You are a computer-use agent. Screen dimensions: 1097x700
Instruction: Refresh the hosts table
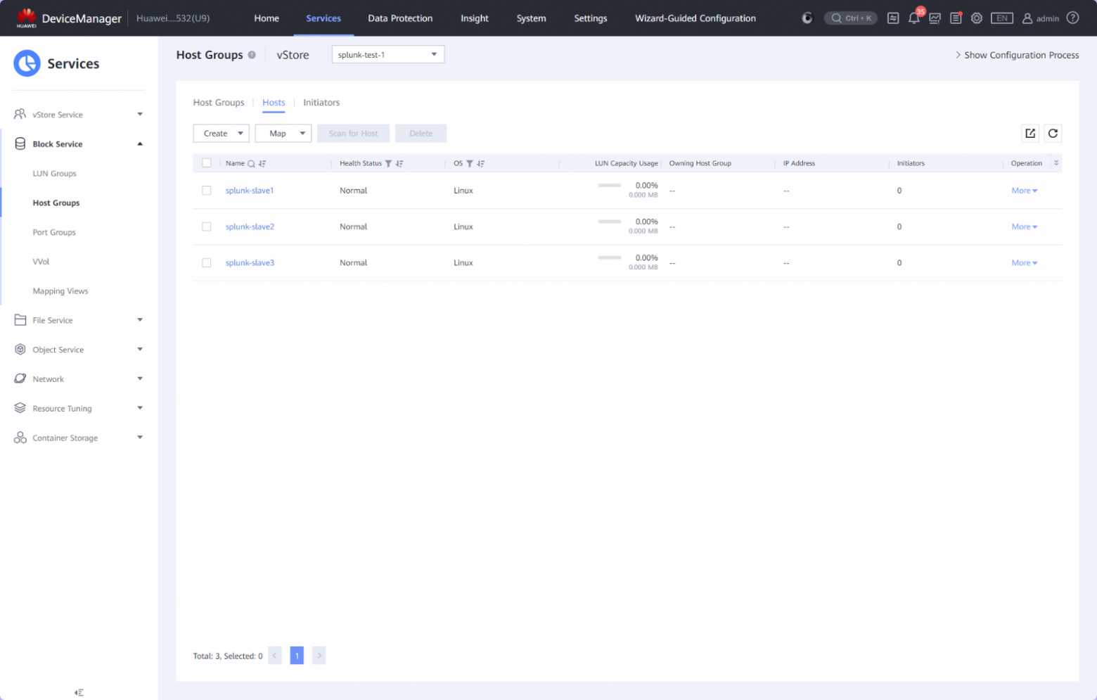1053,134
